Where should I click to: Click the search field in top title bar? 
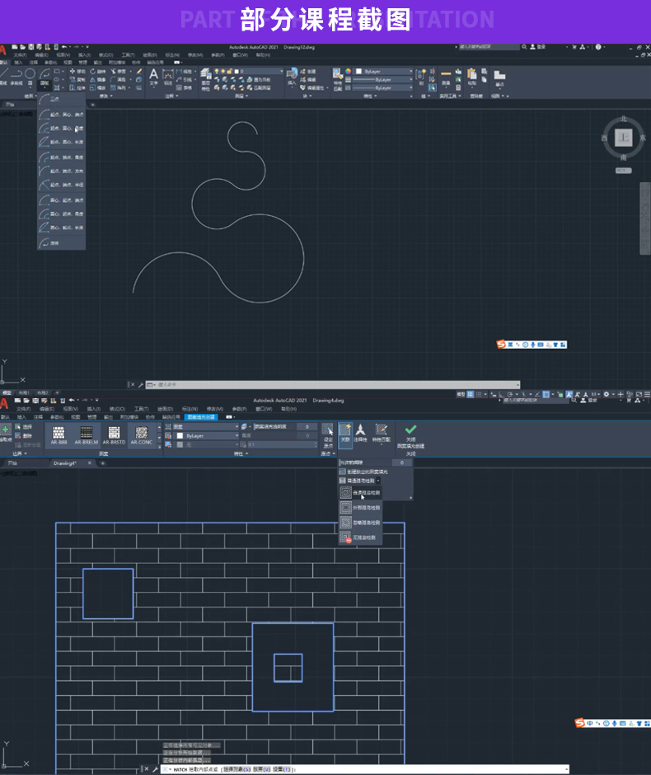[489, 47]
